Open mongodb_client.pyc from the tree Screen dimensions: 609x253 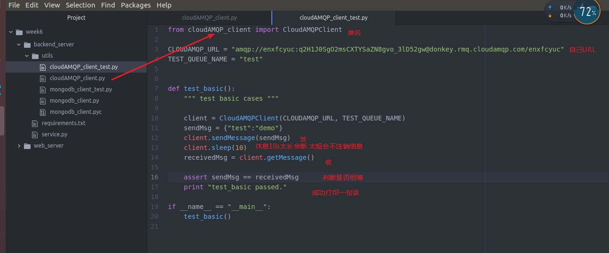[76, 112]
